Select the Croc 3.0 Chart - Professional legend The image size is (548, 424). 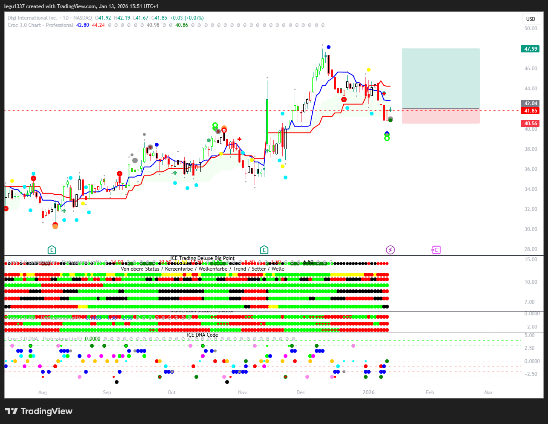[41, 25]
